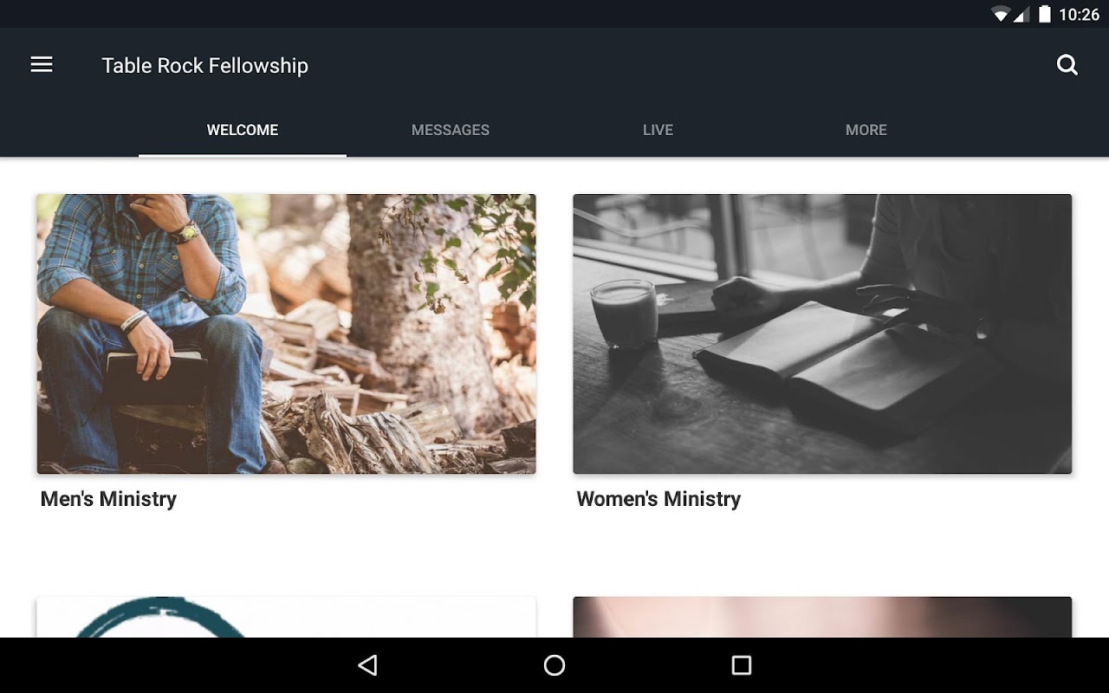
Task: Tap the battery status icon
Action: point(1045,14)
